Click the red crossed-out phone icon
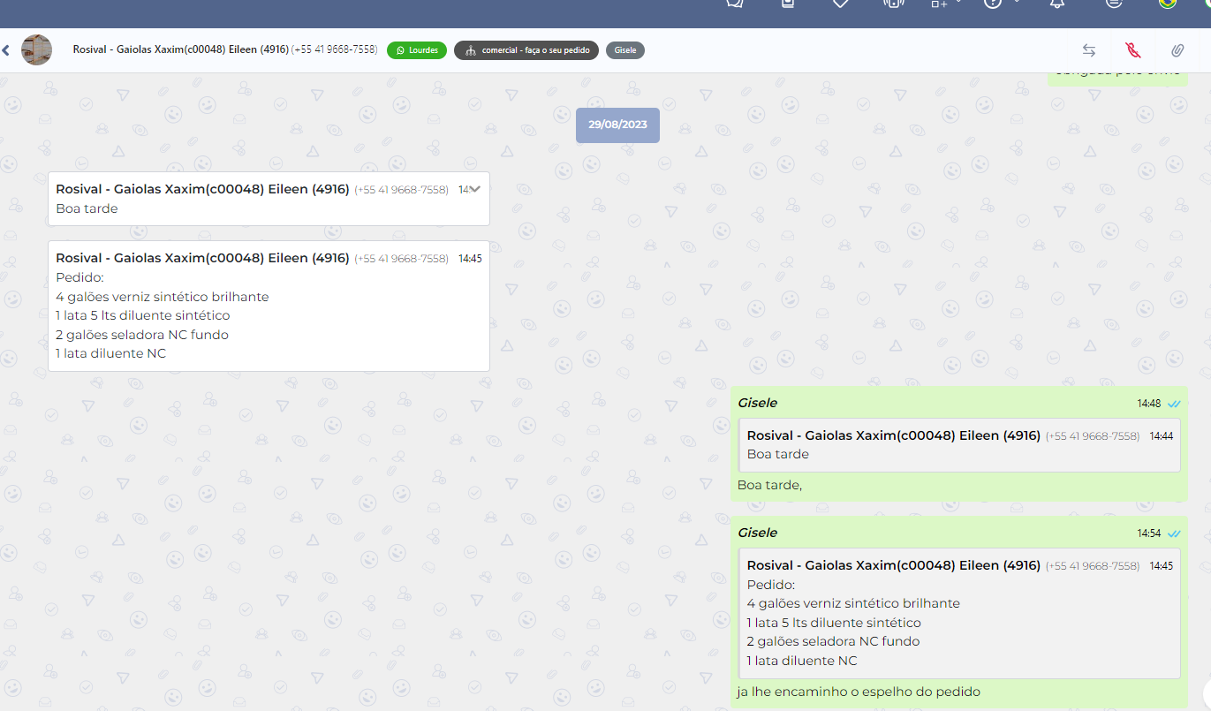The height and width of the screenshot is (711, 1211). point(1133,50)
